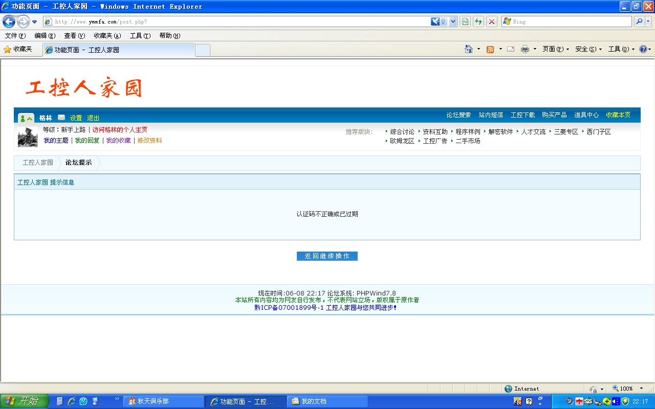
Task: Open the forum envelope message icon
Action: tap(61, 118)
